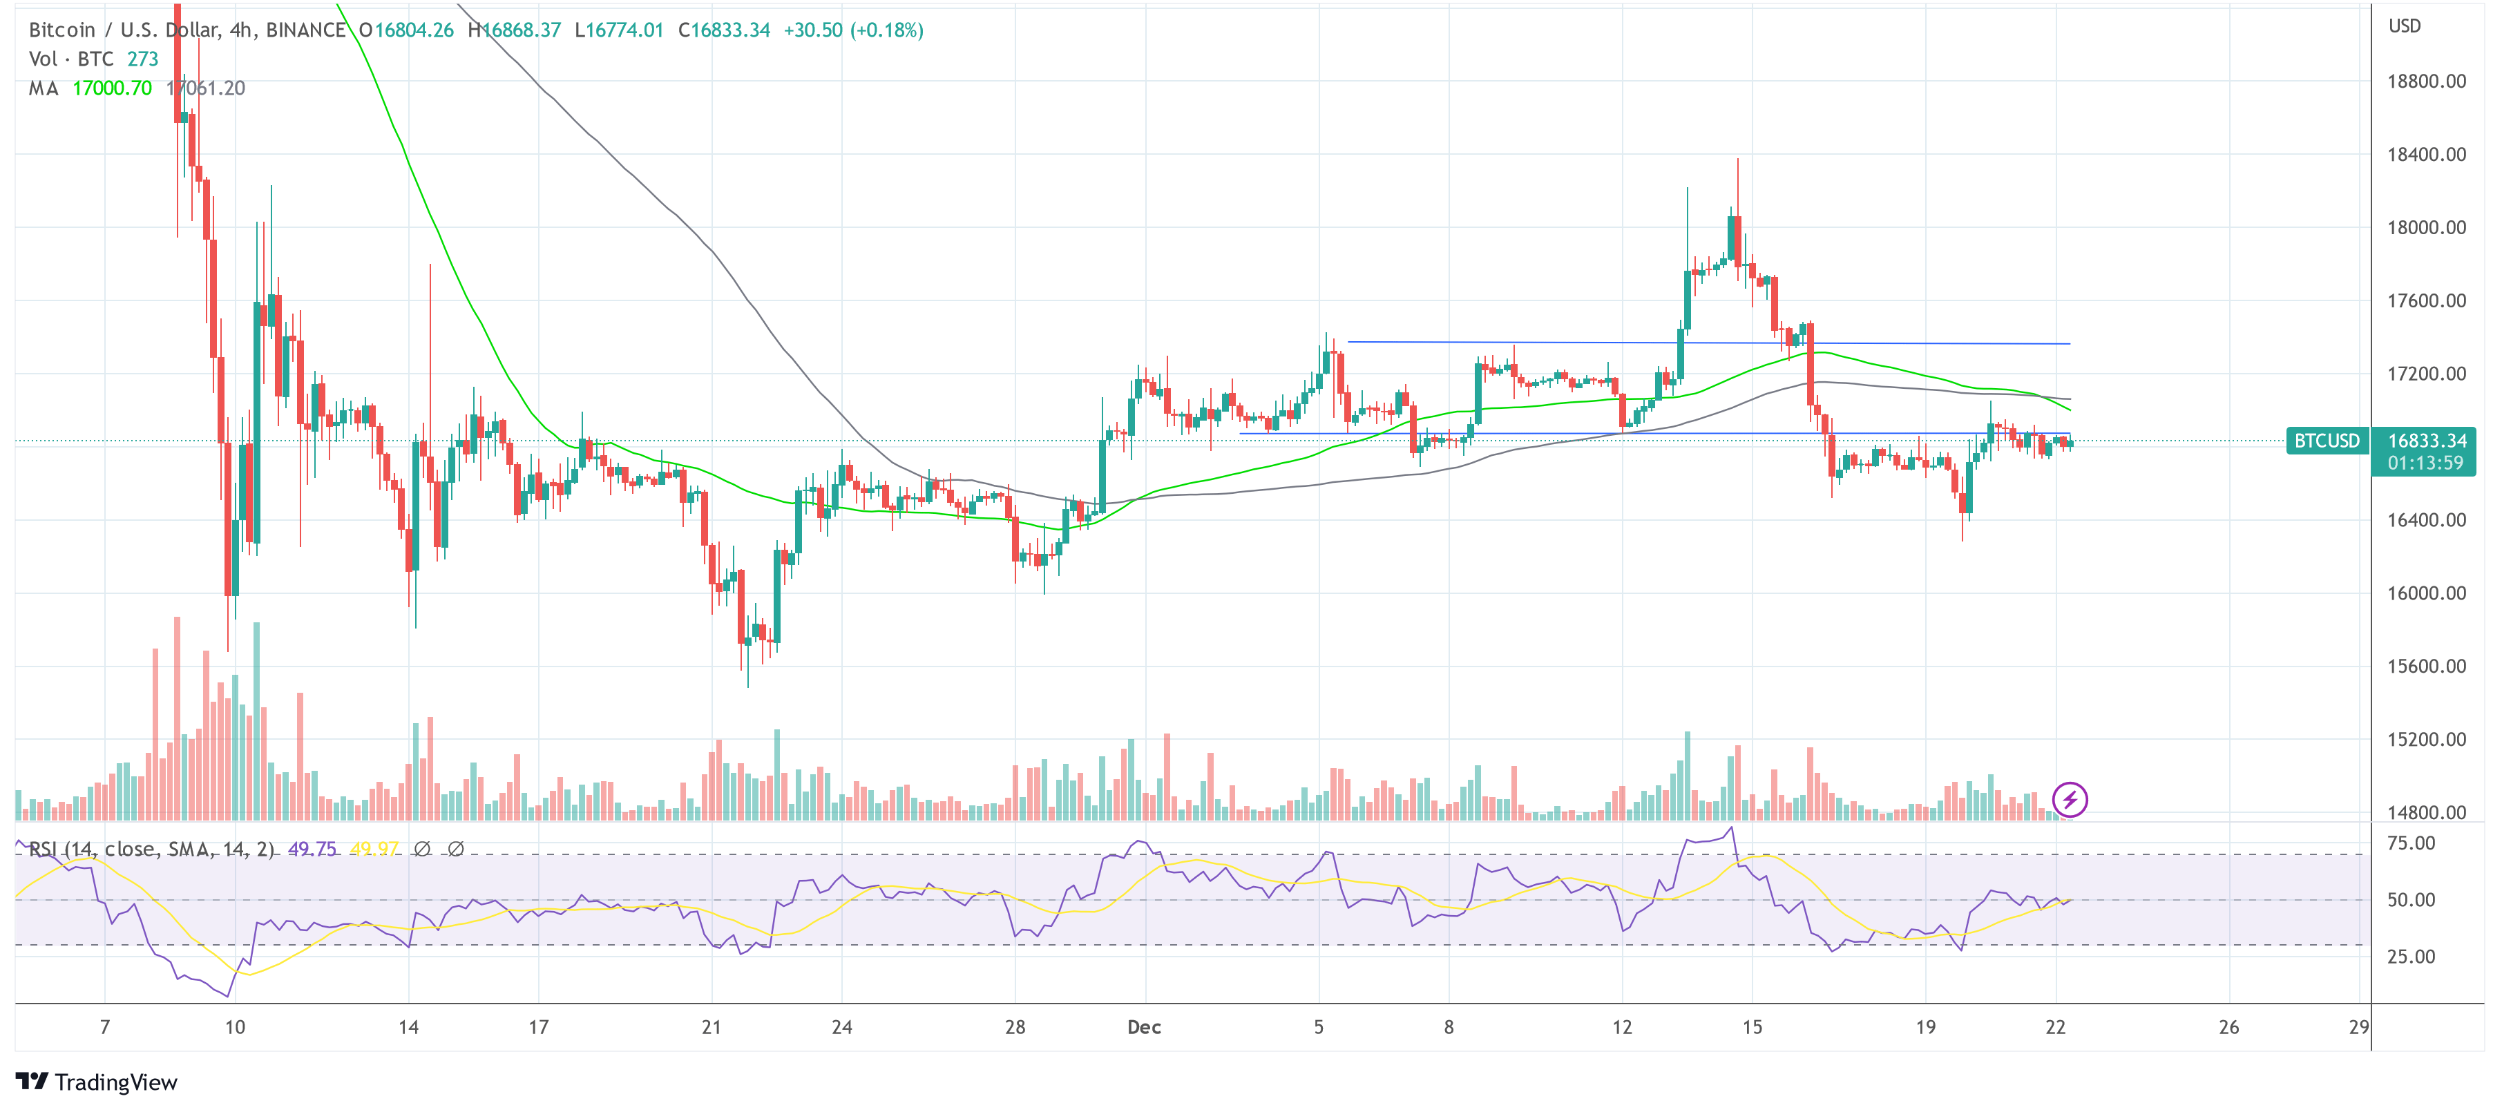Click the 17200.00 price axis label
This screenshot has width=2502, height=1112.
click(x=2426, y=374)
